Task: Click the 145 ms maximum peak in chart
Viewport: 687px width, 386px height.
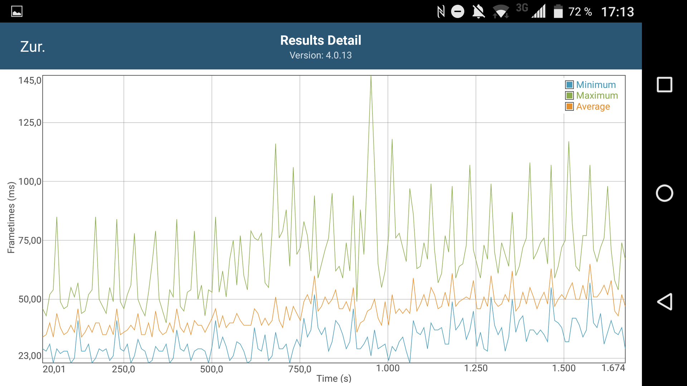Action: coord(371,77)
